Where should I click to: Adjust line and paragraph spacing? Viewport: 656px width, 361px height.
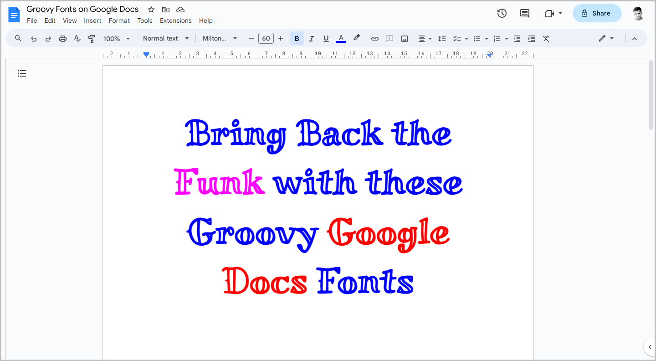[x=441, y=38]
